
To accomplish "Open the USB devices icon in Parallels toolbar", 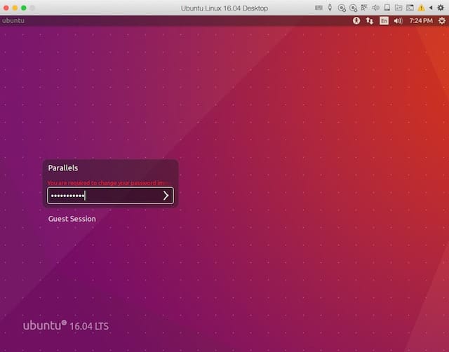I will (x=329, y=8).
